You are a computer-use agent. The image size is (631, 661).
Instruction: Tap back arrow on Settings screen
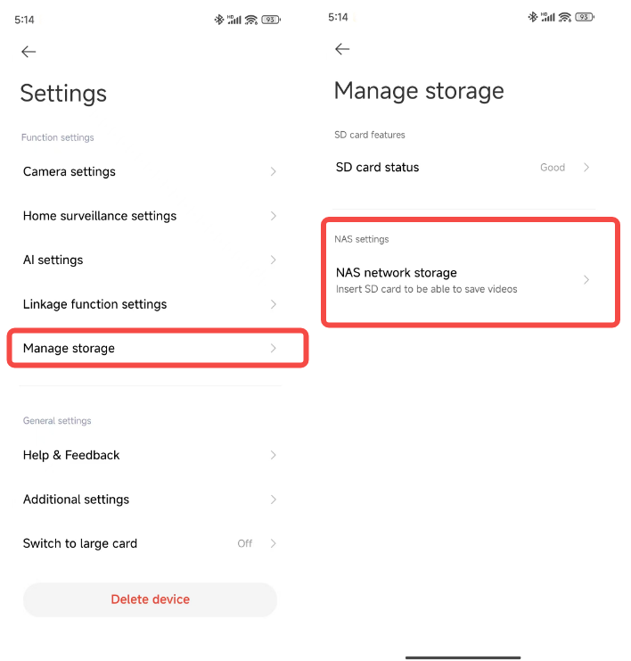pyautogui.click(x=29, y=52)
